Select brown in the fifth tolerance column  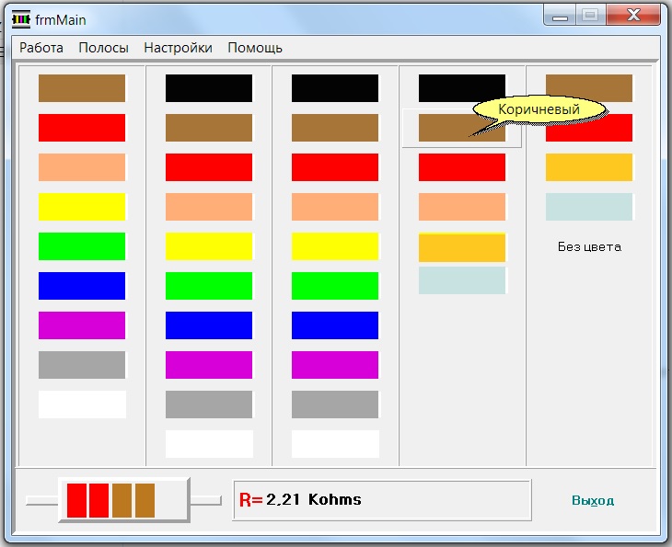589,88
